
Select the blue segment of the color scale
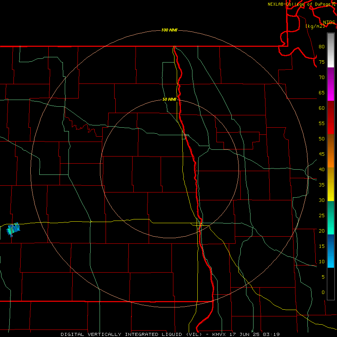(x=331, y=251)
